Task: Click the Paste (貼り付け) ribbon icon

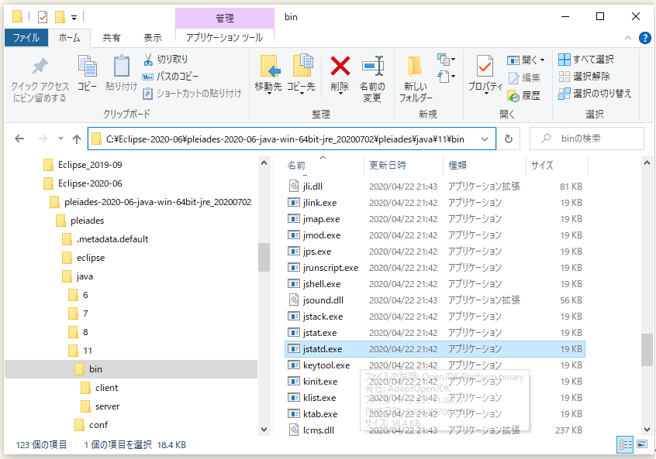Action: click(x=121, y=66)
